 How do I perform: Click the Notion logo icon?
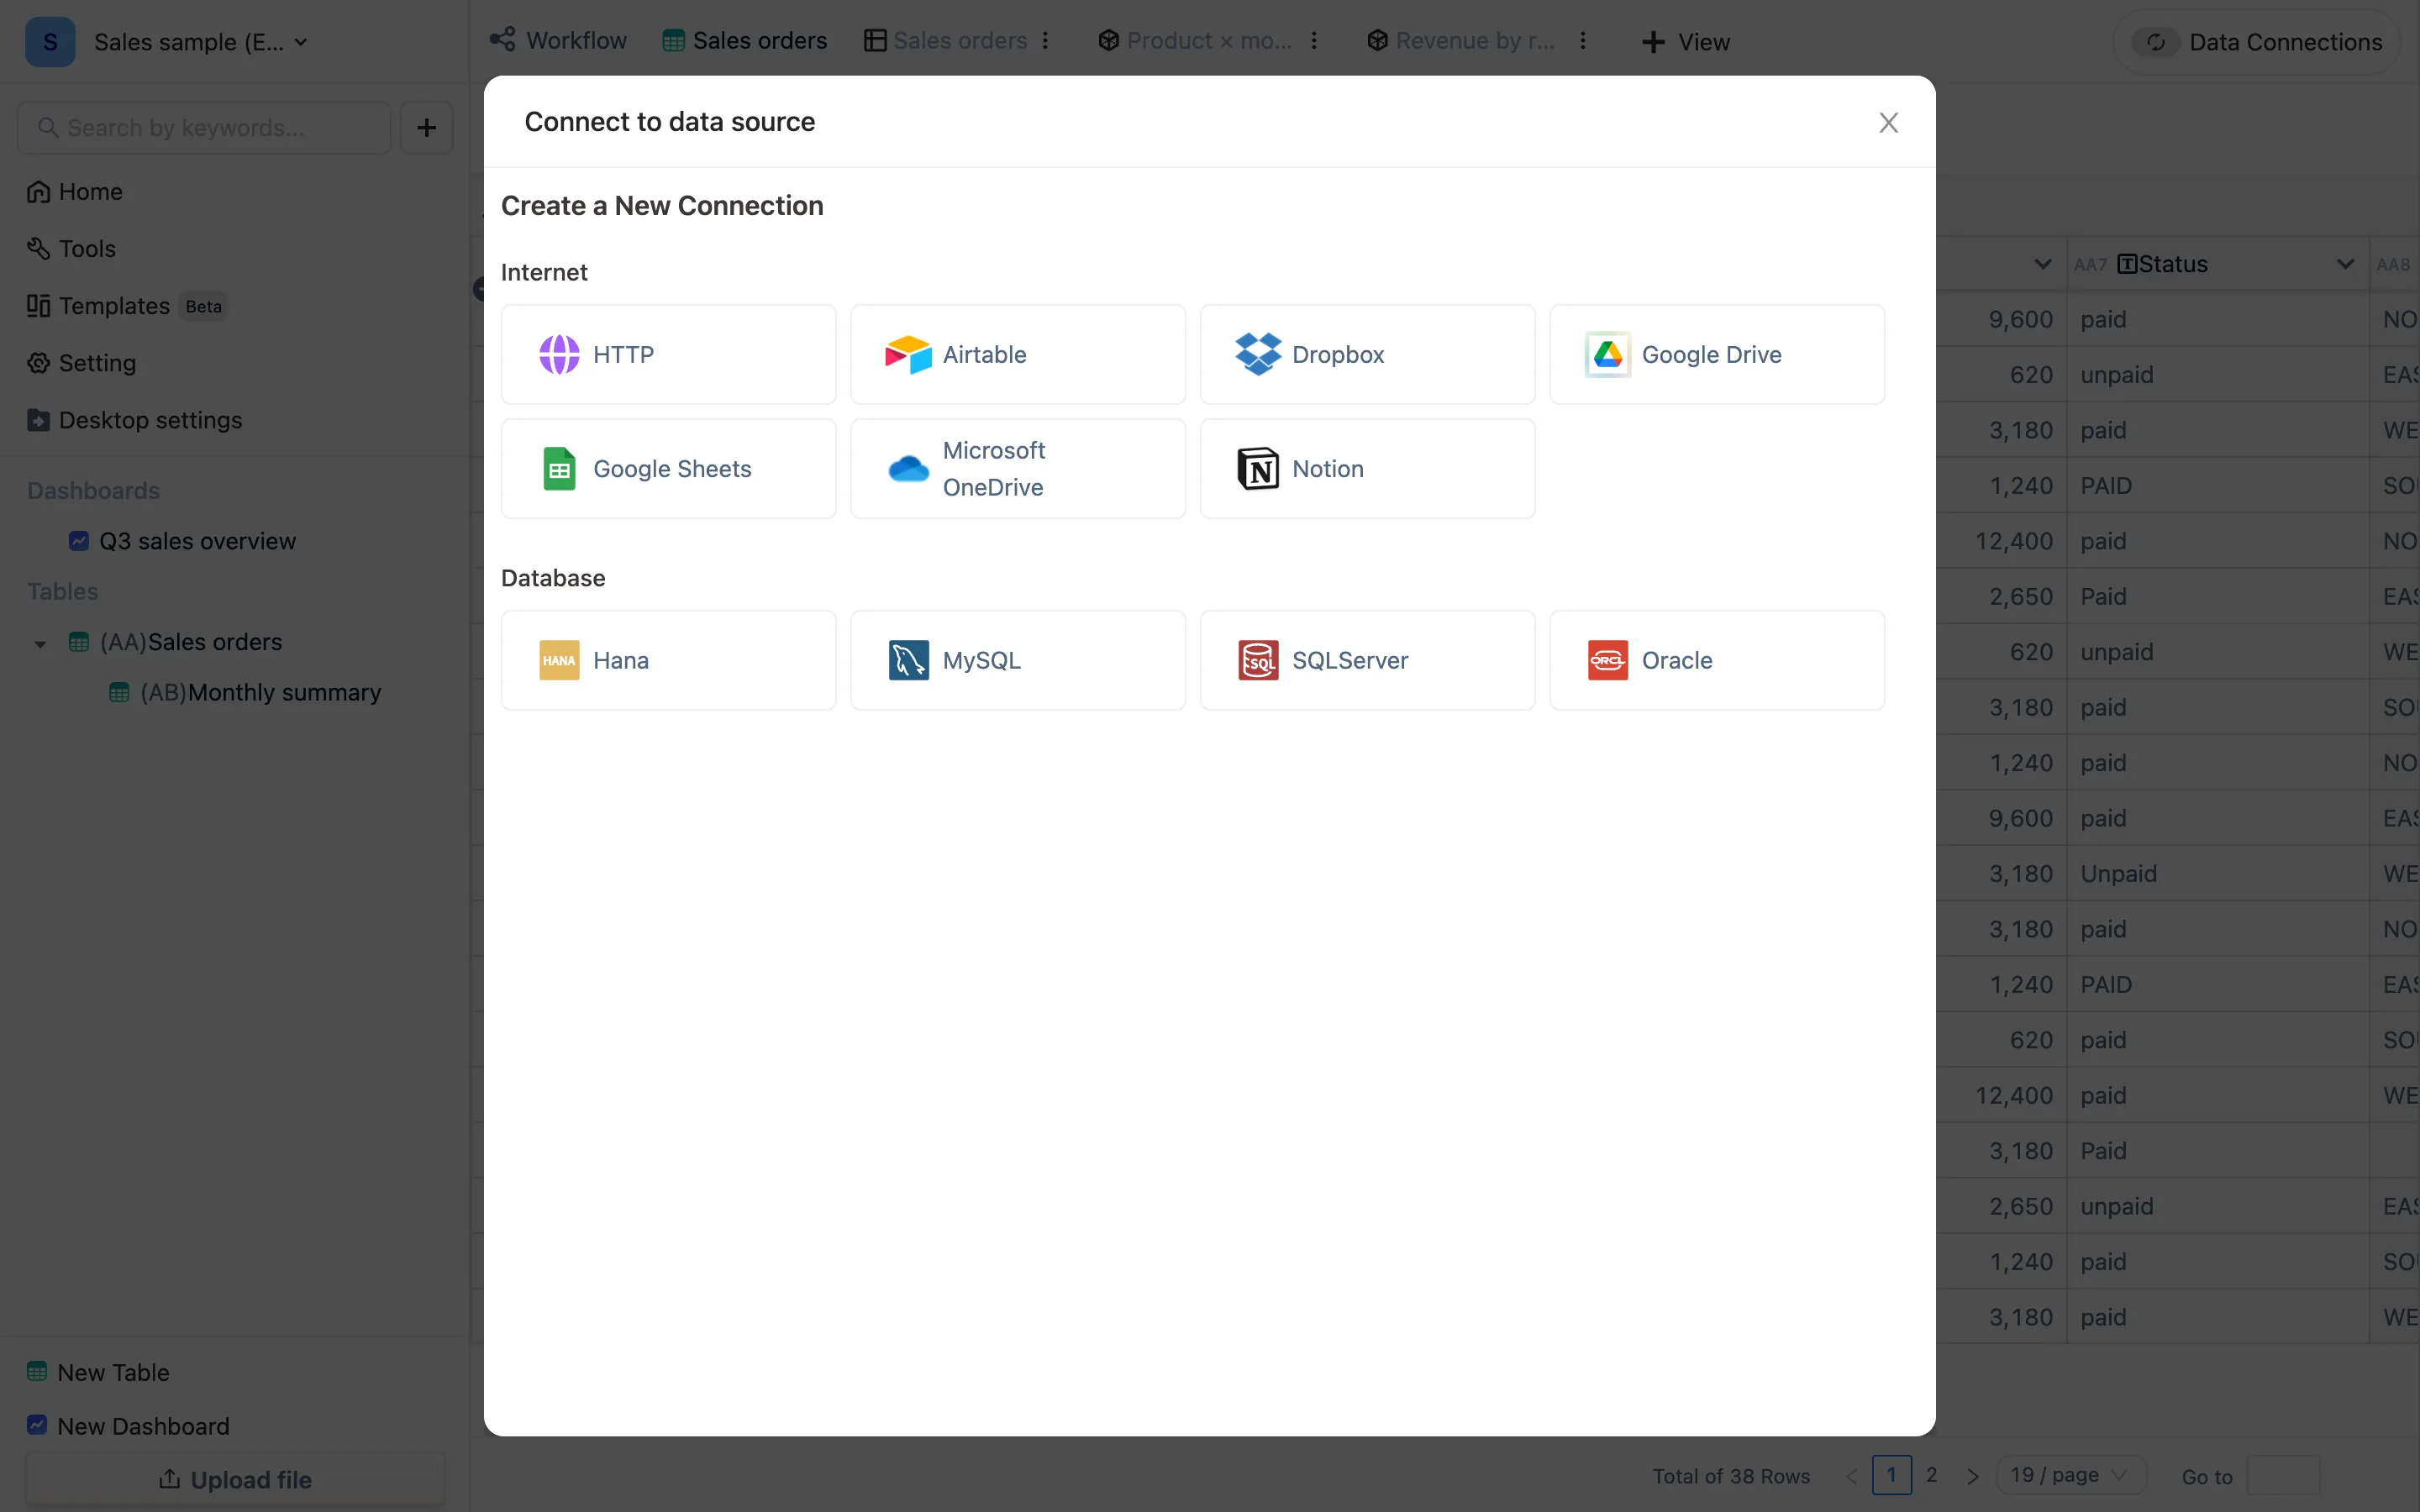pos(1258,468)
